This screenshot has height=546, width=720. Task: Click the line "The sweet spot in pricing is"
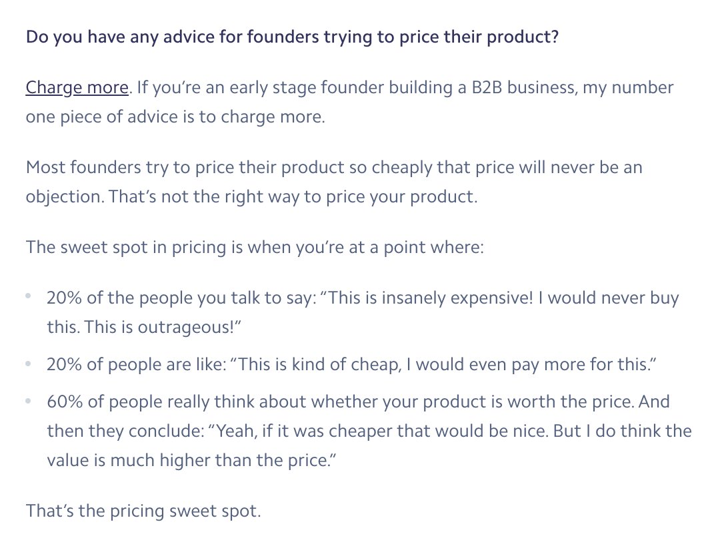pyautogui.click(x=255, y=247)
